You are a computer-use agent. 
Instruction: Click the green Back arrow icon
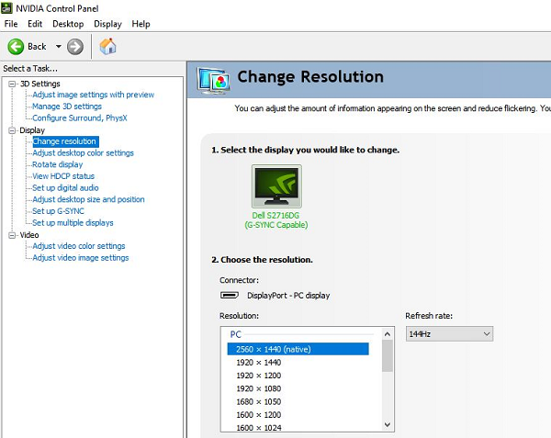pos(16,47)
